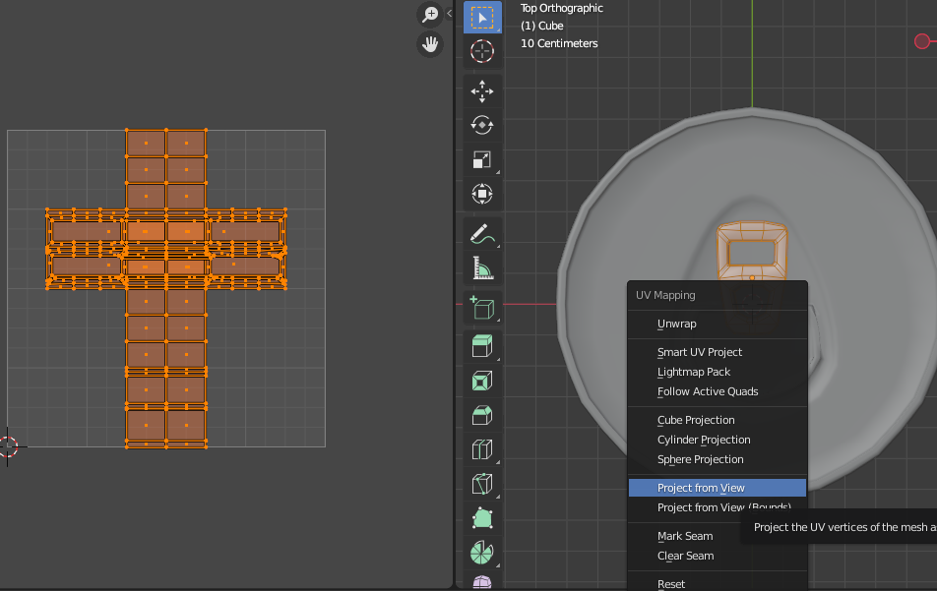Click the 2D cursor in UV editor

[8, 445]
